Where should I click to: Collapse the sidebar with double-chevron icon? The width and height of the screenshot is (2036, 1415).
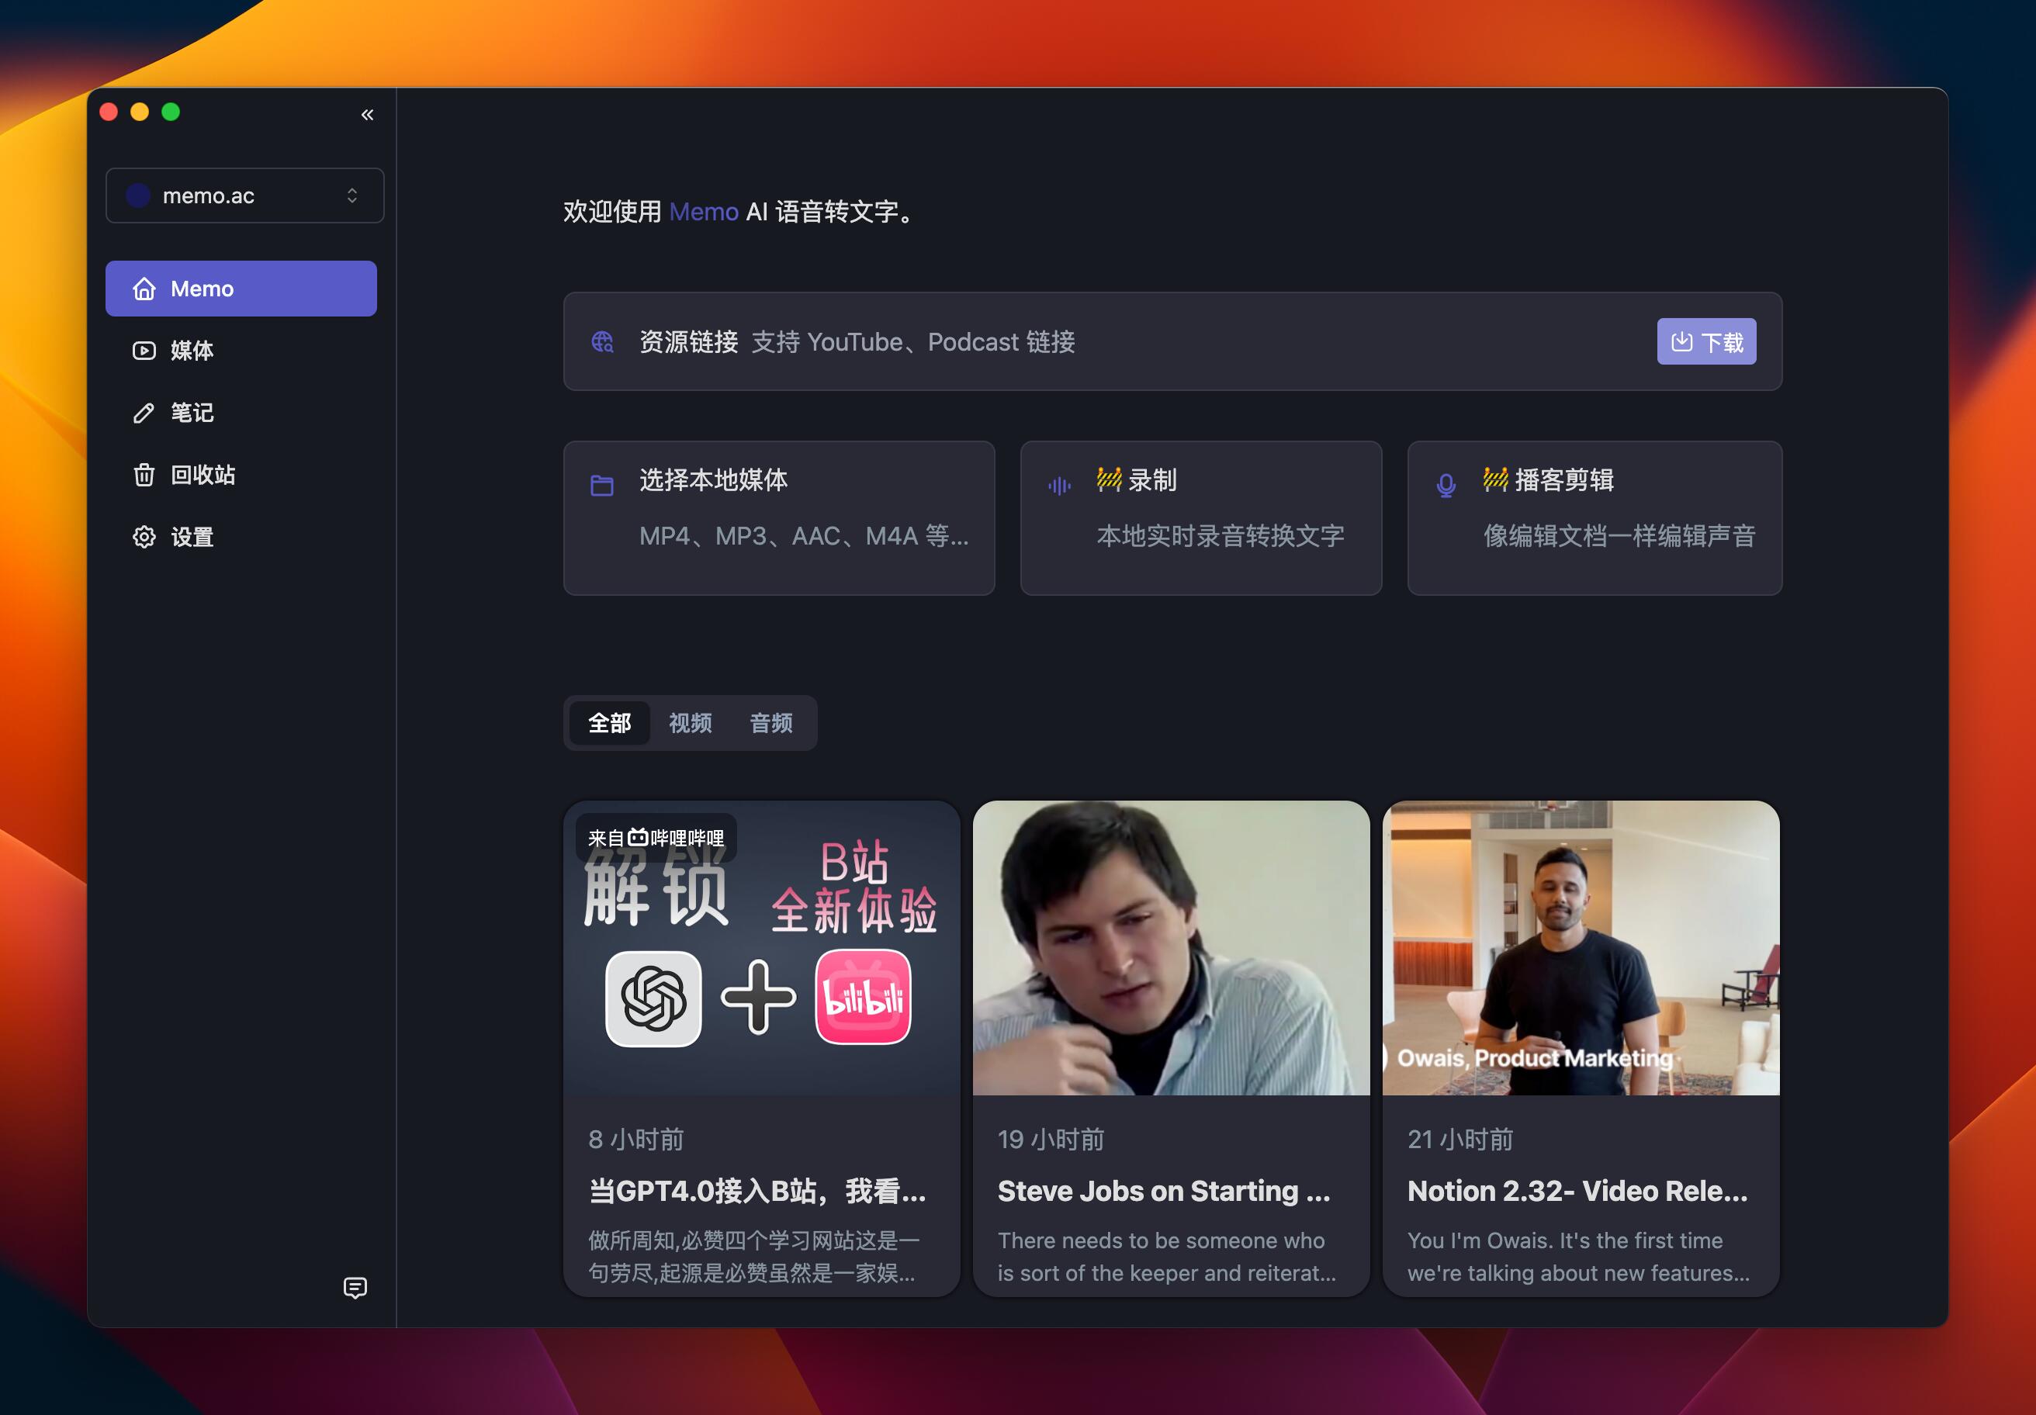tap(367, 114)
